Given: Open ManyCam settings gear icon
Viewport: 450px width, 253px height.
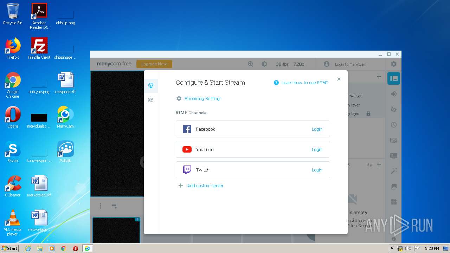Looking at the screenshot, I should tap(394, 64).
